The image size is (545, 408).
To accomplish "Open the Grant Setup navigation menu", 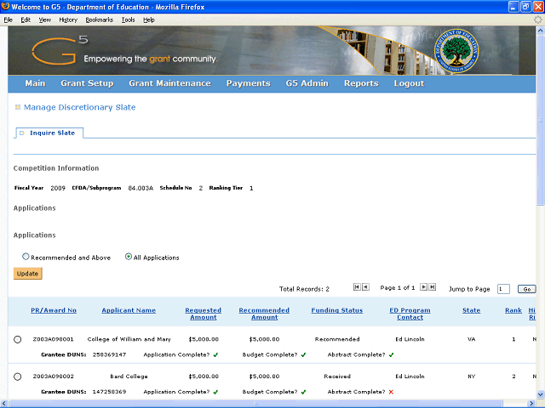I will (87, 83).
